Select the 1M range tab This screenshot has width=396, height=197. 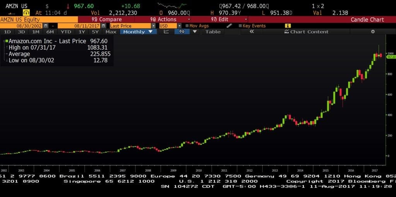(36, 32)
